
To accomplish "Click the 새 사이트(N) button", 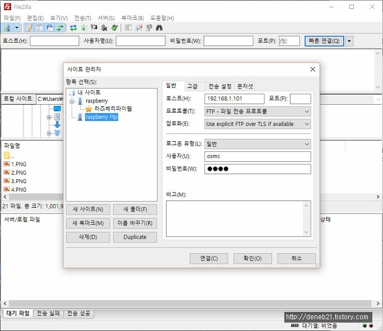I will [88, 209].
